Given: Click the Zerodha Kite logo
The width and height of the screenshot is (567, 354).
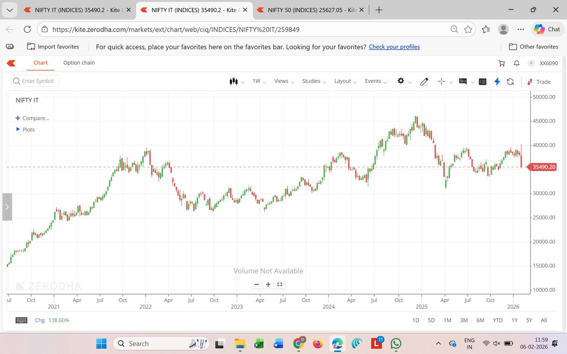Looking at the screenshot, I should point(11,63).
